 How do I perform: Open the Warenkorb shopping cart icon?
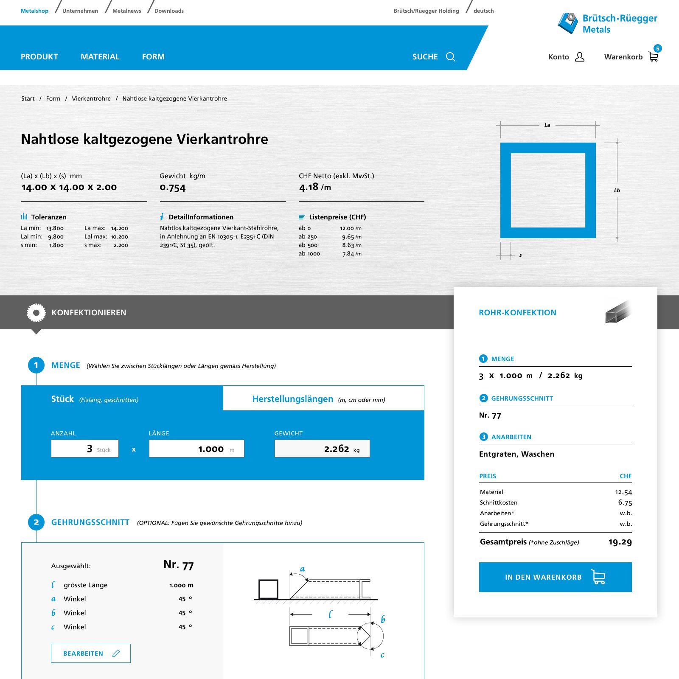tap(653, 57)
